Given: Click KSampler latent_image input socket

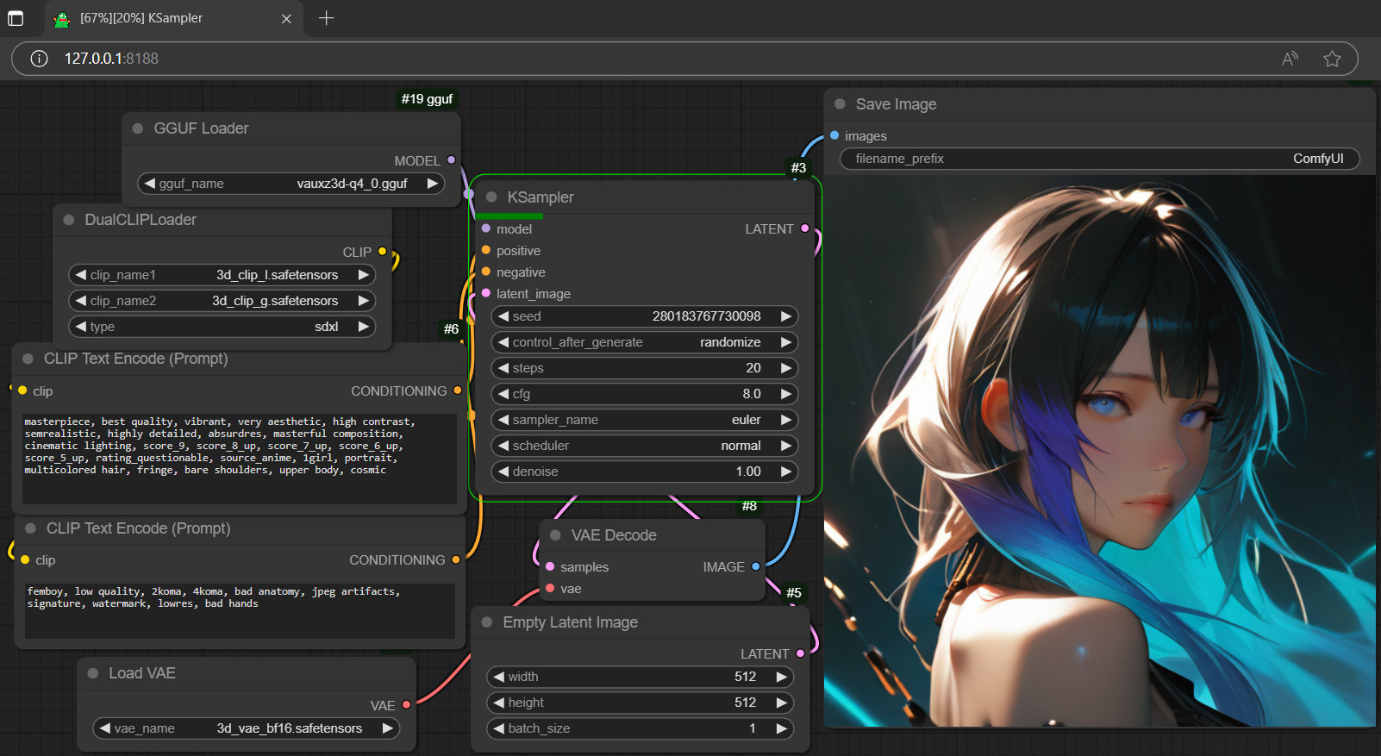Looking at the screenshot, I should 486,293.
